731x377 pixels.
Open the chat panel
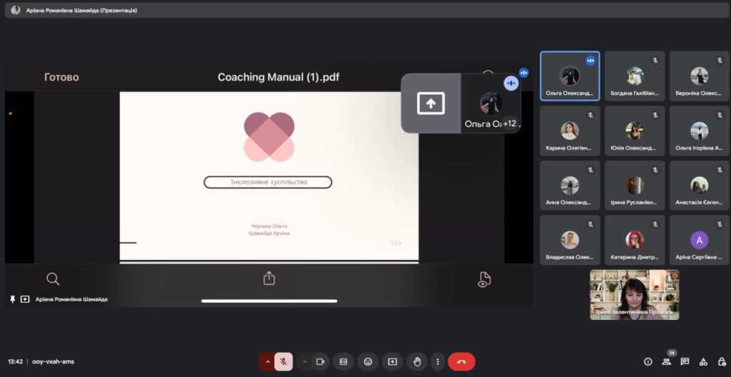point(685,361)
